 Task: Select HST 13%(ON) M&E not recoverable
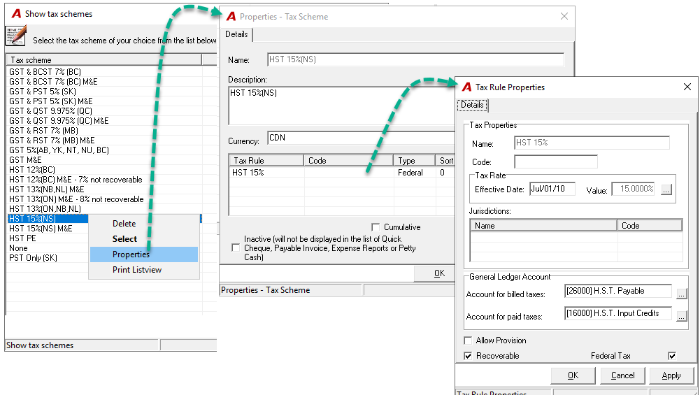[x=76, y=199]
